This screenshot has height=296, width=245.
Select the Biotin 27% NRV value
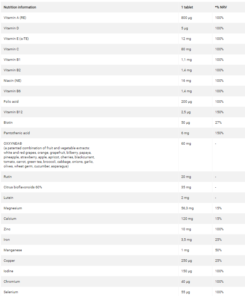(x=218, y=123)
